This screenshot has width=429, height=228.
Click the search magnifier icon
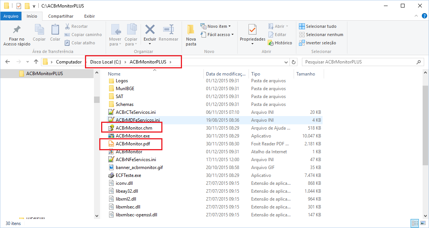418,62
